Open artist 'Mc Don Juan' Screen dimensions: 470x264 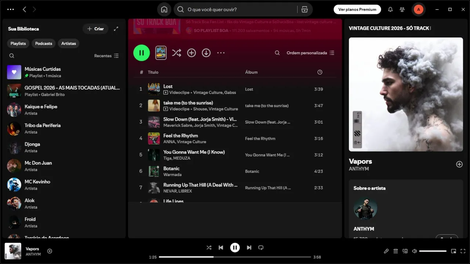pos(64,166)
